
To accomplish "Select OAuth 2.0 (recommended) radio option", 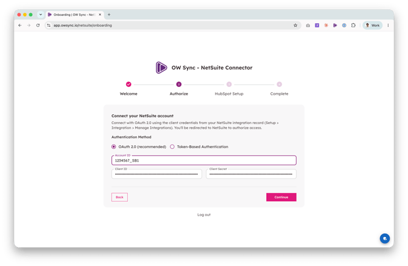I will pyautogui.click(x=114, y=146).
